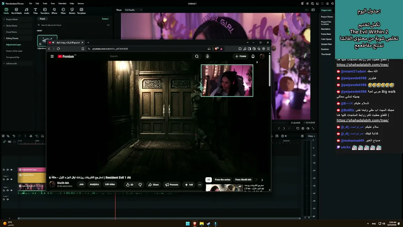This screenshot has width=403, height=227.
Task: Open the Extended menu in Filmora
Action: [x=62, y=3]
